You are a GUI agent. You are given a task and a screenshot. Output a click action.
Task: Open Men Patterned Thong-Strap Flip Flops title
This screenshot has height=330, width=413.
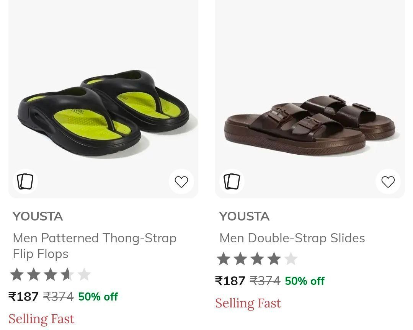tap(95, 246)
